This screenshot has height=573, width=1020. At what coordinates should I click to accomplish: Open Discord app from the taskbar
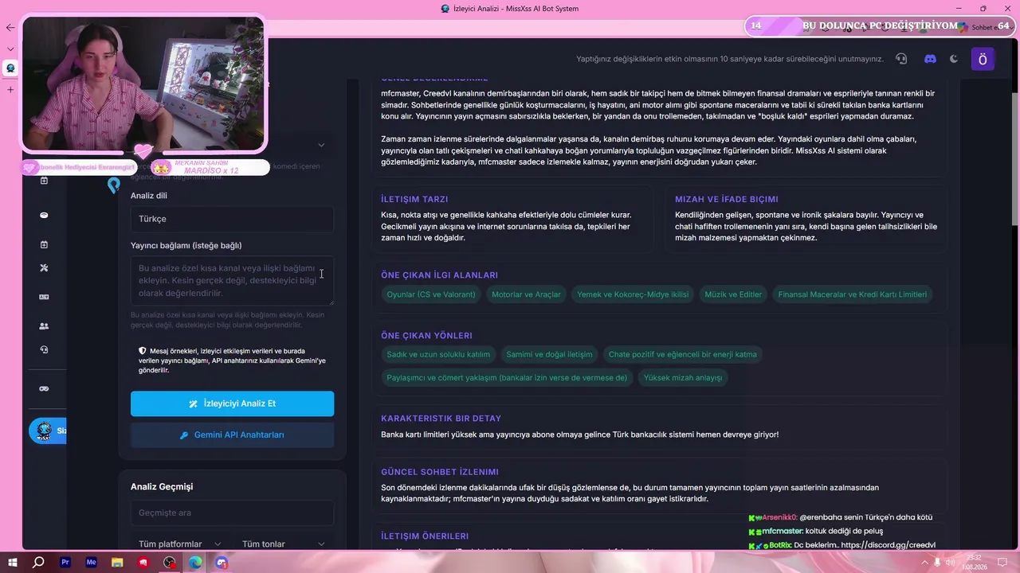coord(222,563)
